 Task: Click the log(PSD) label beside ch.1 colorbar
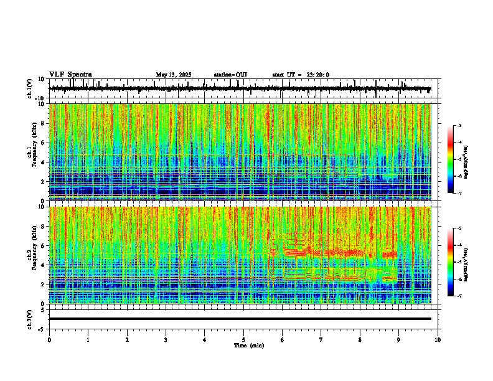[x=466, y=162]
